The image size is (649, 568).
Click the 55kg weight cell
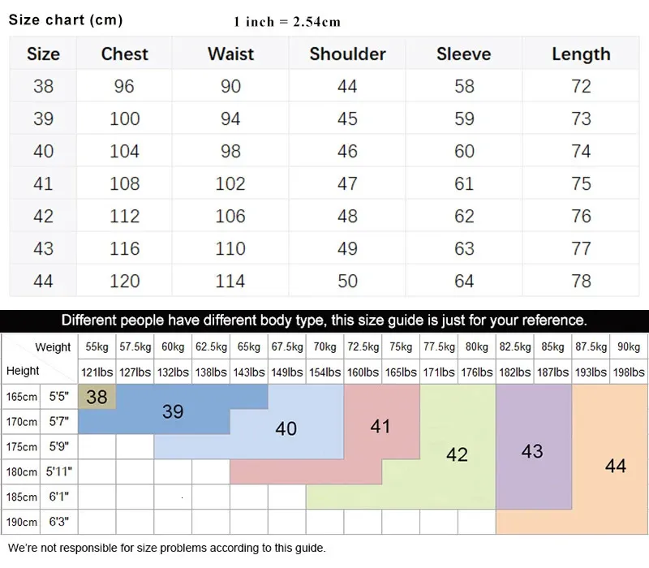point(97,347)
